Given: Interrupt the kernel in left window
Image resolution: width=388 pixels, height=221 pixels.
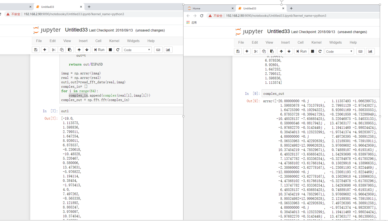Looking at the screenshot, I should (110, 50).
